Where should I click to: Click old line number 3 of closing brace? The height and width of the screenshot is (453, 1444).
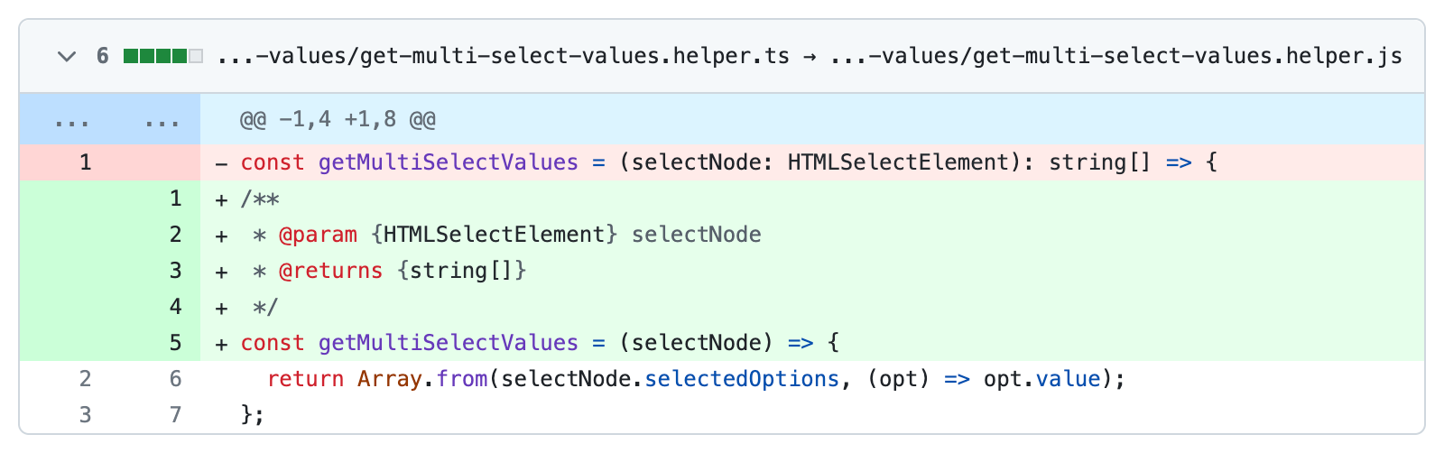click(85, 415)
